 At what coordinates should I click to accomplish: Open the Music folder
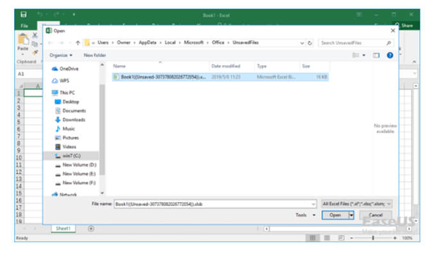point(65,128)
